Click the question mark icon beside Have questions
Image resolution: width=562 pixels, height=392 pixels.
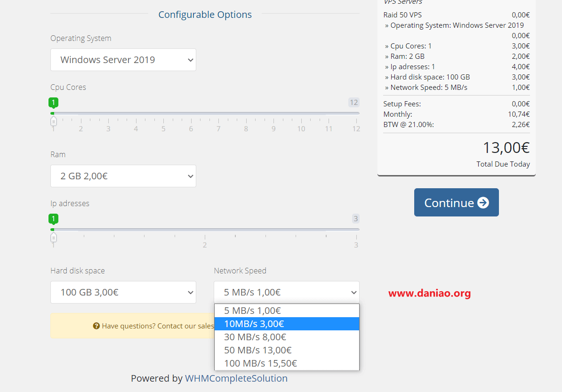pyautogui.click(x=96, y=326)
